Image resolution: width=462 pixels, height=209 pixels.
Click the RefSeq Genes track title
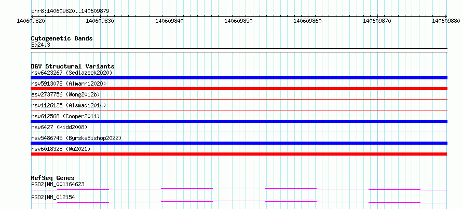pyautogui.click(x=53, y=178)
